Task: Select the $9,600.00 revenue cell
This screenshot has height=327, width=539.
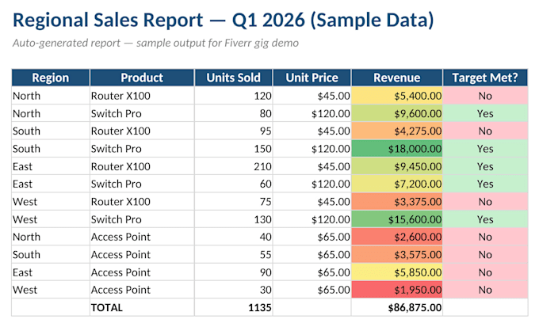Action: pyautogui.click(x=396, y=113)
